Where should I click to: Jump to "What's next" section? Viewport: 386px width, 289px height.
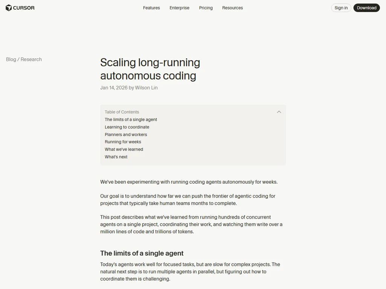[x=116, y=157]
